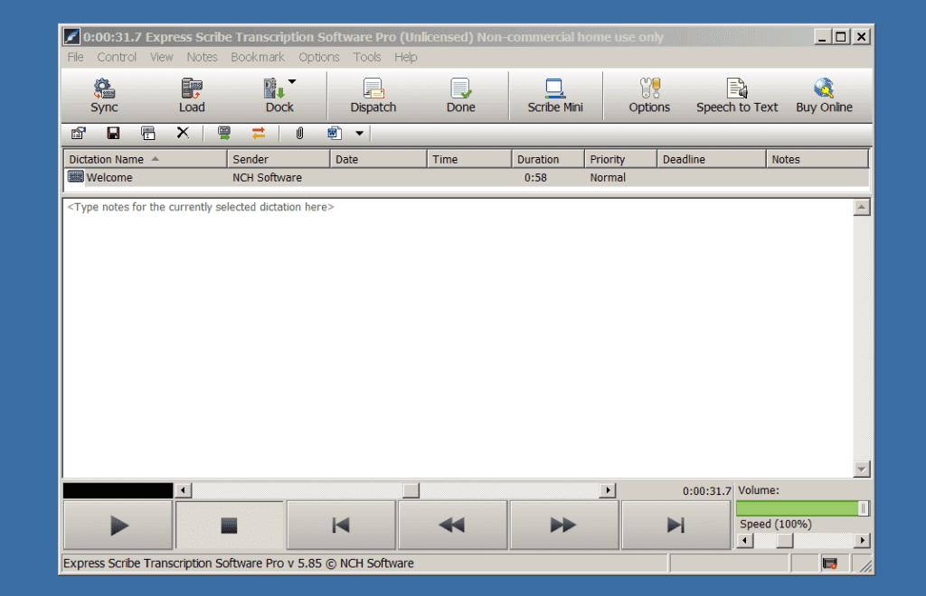Viewport: 926px width, 596px height.
Task: Click the paperclip attachment icon
Action: point(299,134)
